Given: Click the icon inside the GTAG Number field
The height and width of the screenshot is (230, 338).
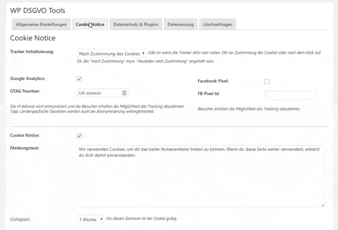Looking at the screenshot, I should click(x=125, y=93).
